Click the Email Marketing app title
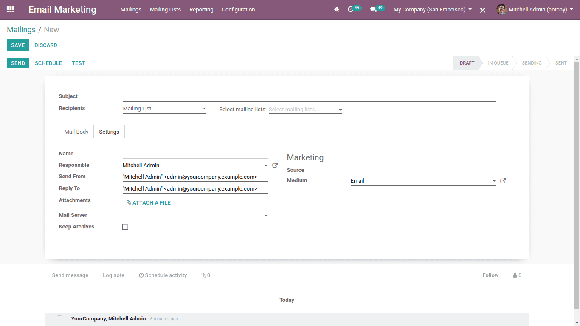The width and height of the screenshot is (580, 326). click(x=62, y=9)
